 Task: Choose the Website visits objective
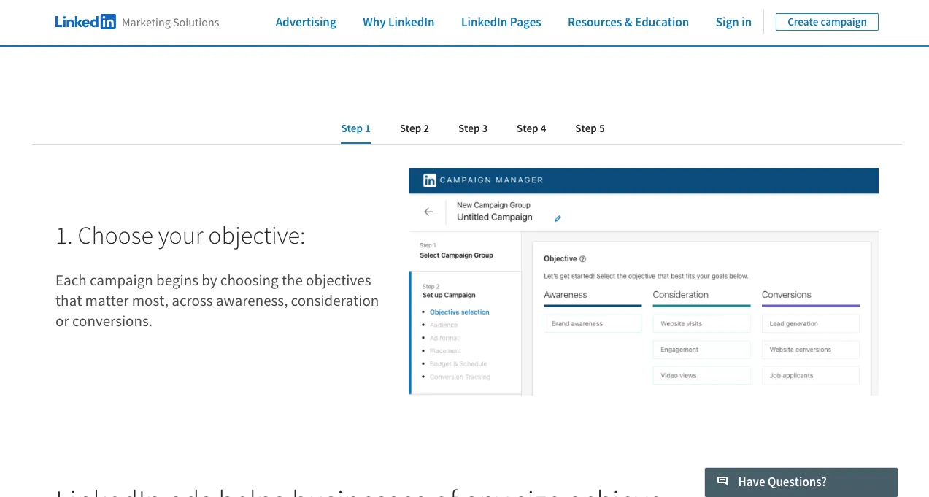[701, 323]
